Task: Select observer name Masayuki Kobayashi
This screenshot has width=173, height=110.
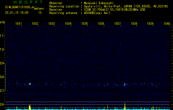Action: tap(98, 3)
